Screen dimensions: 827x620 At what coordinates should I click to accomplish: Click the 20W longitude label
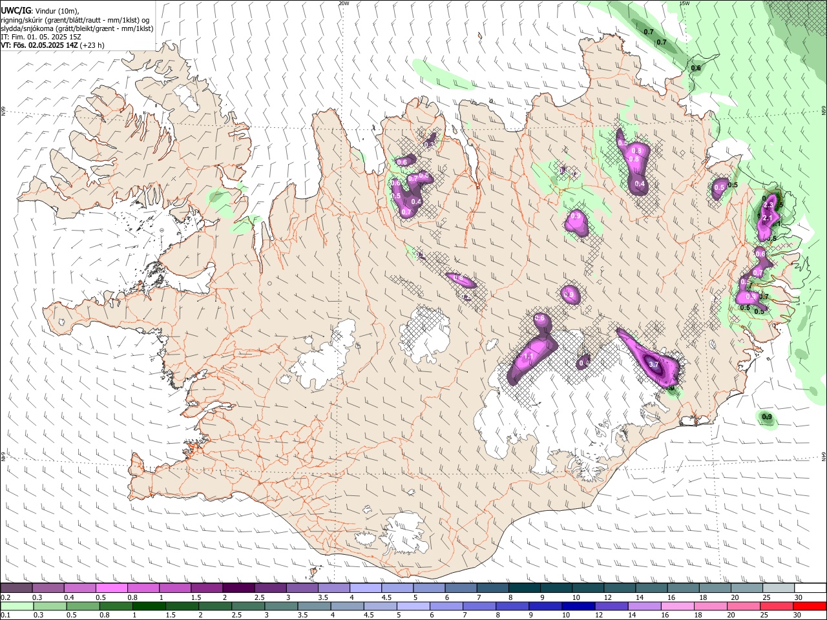point(344,3)
